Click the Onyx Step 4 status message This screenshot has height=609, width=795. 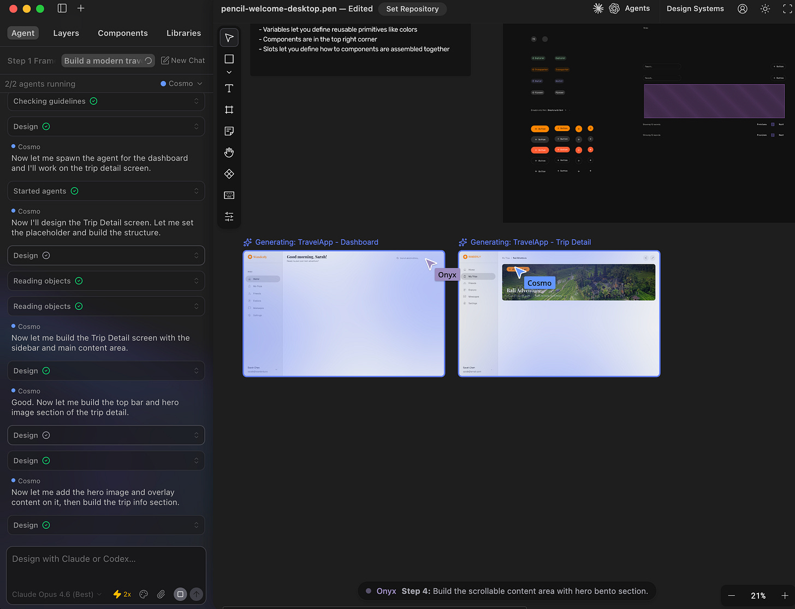[x=507, y=591]
